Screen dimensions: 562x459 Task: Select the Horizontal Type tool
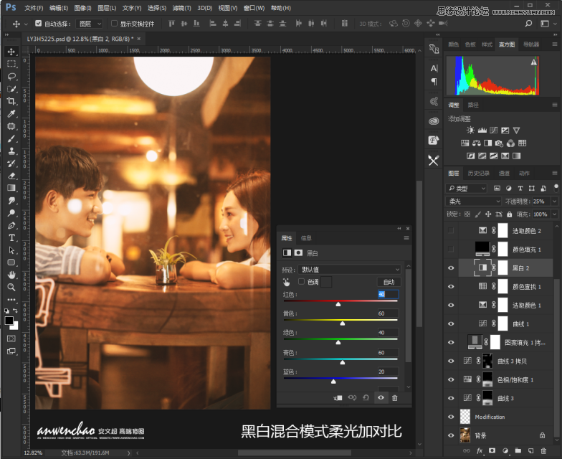(x=11, y=238)
